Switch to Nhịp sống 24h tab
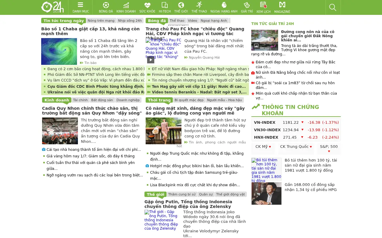The height and width of the screenshot is (238, 382). pyautogui.click(x=130, y=21)
